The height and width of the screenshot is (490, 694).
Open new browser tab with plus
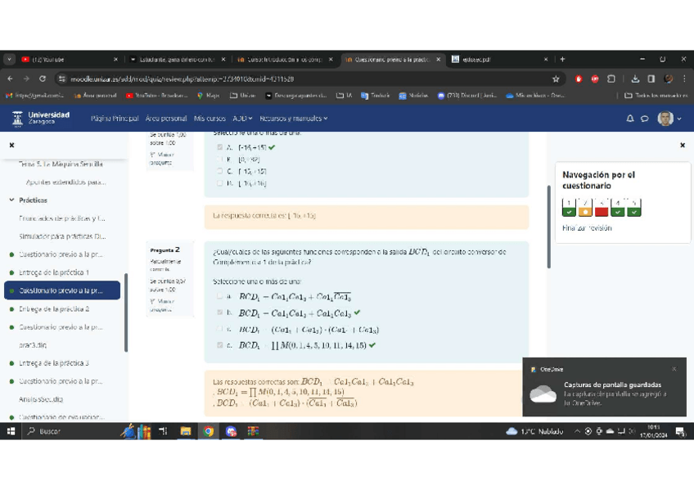pyautogui.click(x=562, y=59)
